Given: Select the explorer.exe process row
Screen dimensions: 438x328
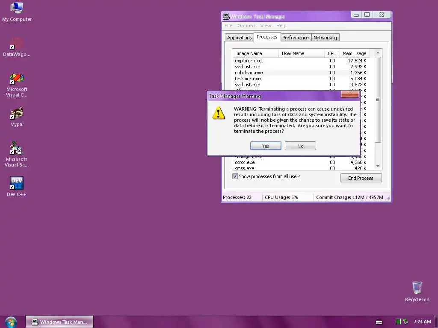Looking at the screenshot, I should [x=300, y=61].
